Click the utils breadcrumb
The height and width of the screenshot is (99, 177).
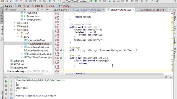point(50,6)
